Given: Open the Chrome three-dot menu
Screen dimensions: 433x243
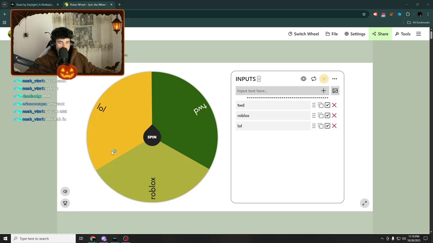Looking at the screenshot, I should pos(428,14).
